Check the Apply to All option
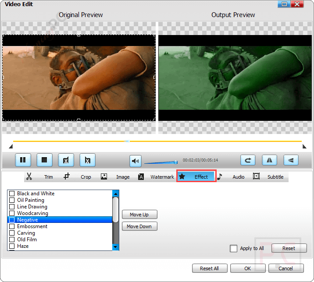Viewport: 314px width, 282px height. (x=233, y=248)
